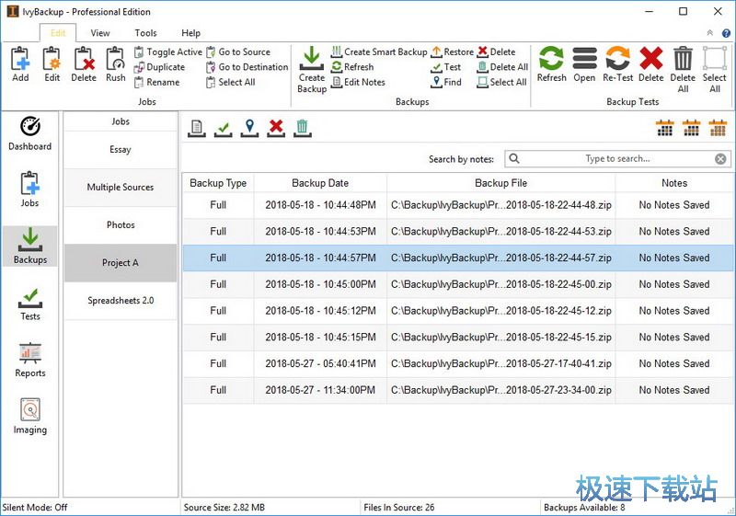Image resolution: width=736 pixels, height=516 pixels.
Task: Click the Re-Test backup tests icon
Action: click(x=617, y=58)
